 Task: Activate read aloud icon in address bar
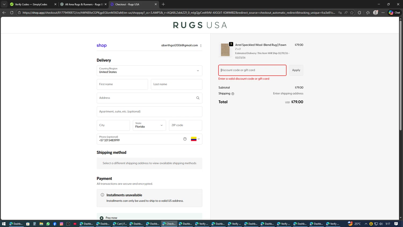point(346,13)
